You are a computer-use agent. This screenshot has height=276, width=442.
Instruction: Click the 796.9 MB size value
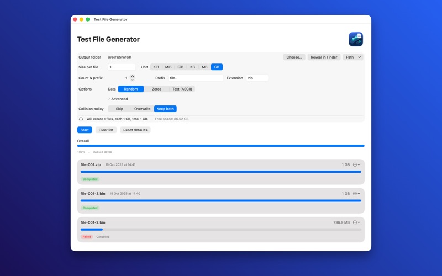point(341,222)
